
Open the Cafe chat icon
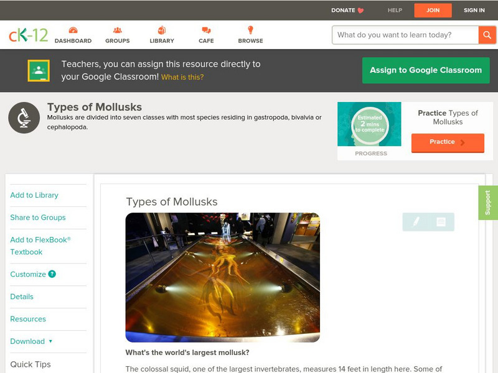206,30
